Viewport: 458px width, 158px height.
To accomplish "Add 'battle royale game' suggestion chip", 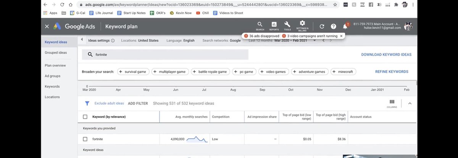I will point(210,72).
